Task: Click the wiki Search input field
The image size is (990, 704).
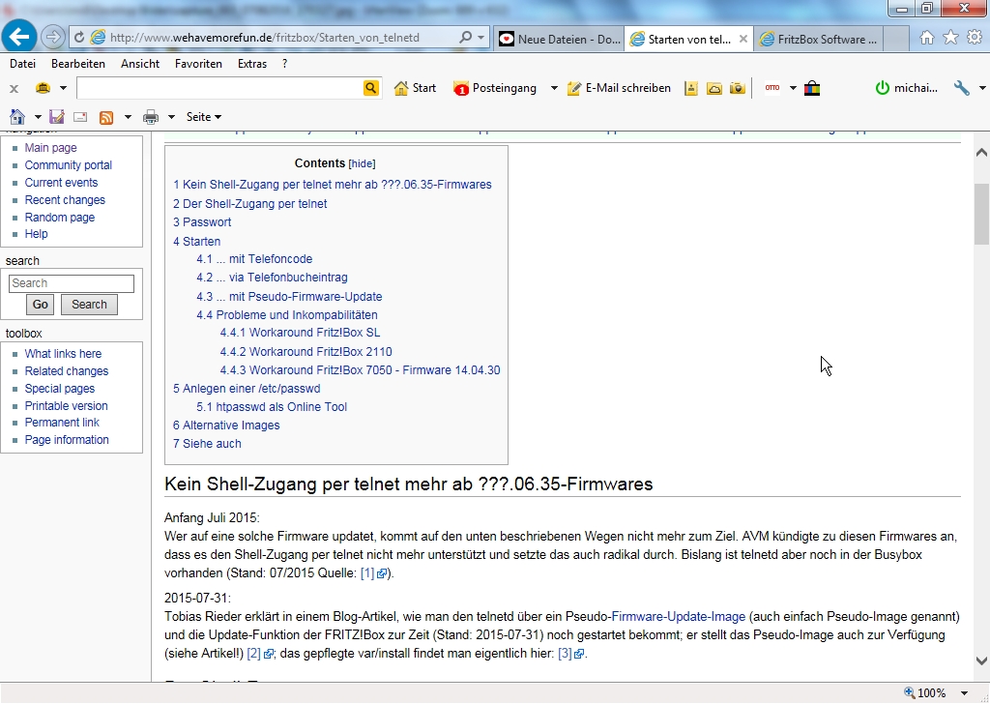Action: pos(72,283)
